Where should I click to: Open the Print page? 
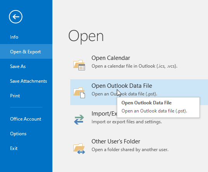15,95
